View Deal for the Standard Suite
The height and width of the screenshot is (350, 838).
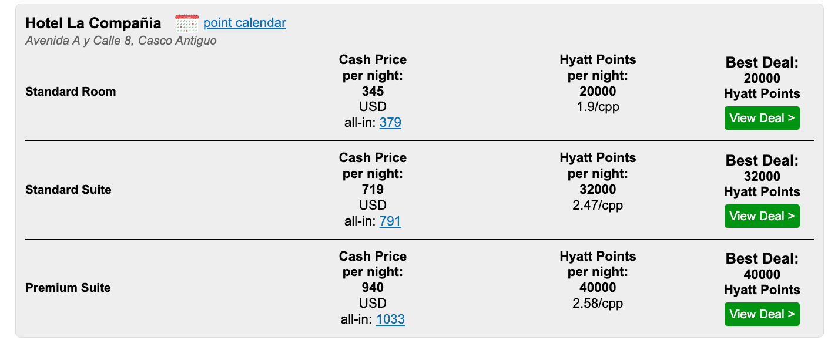(x=762, y=216)
